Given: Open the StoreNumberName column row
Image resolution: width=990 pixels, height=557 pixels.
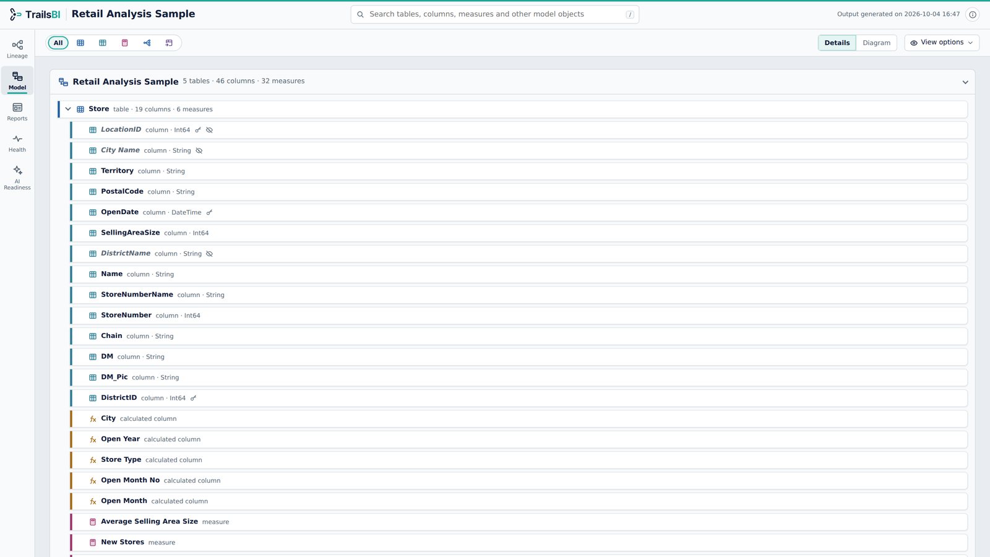Looking at the screenshot, I should (519, 295).
